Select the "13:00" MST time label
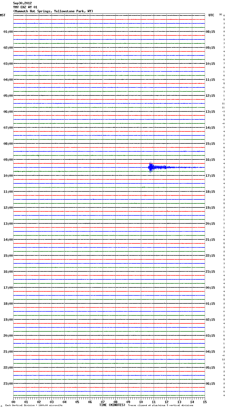The image size is (226, 409). [8, 224]
